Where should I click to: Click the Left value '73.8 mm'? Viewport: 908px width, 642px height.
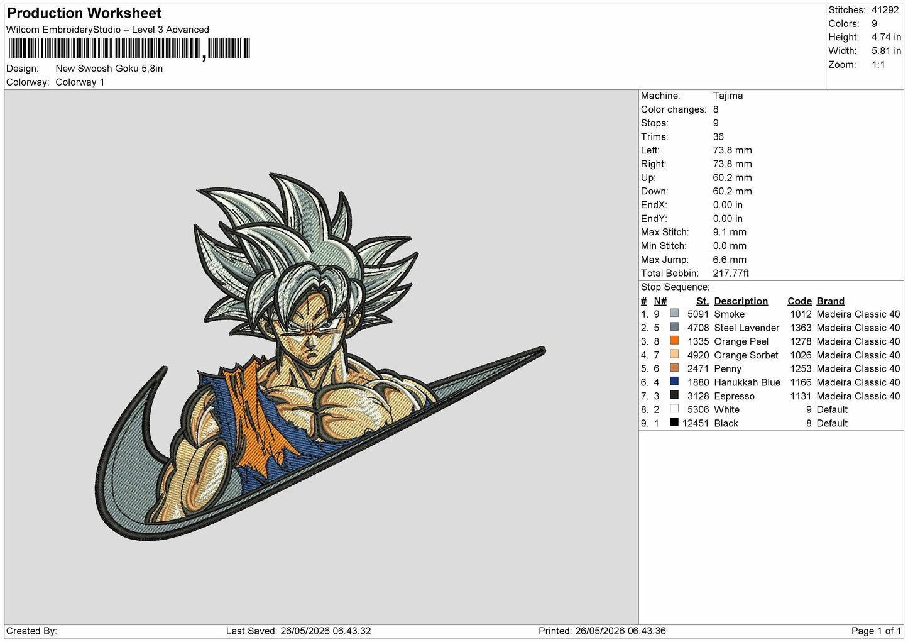click(732, 150)
